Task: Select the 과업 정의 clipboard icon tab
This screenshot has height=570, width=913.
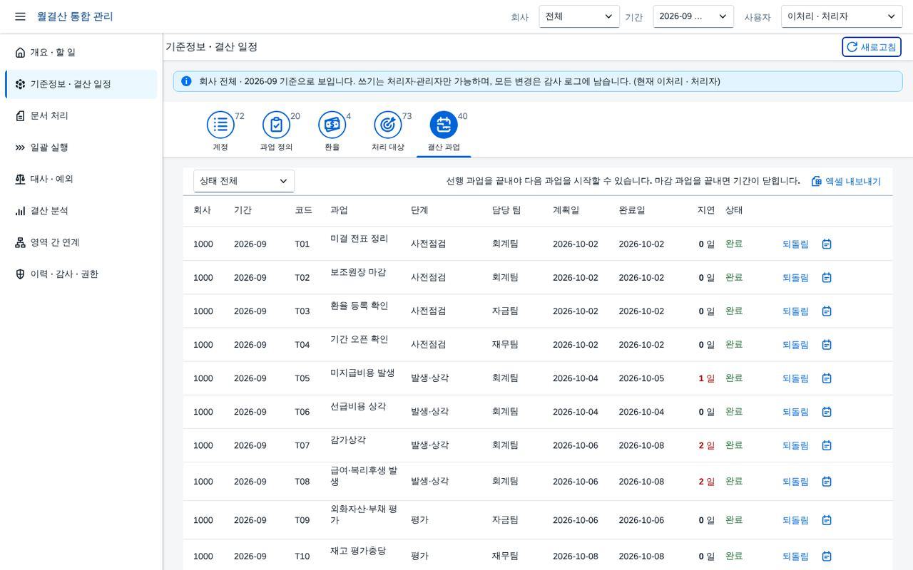Action: 276,125
